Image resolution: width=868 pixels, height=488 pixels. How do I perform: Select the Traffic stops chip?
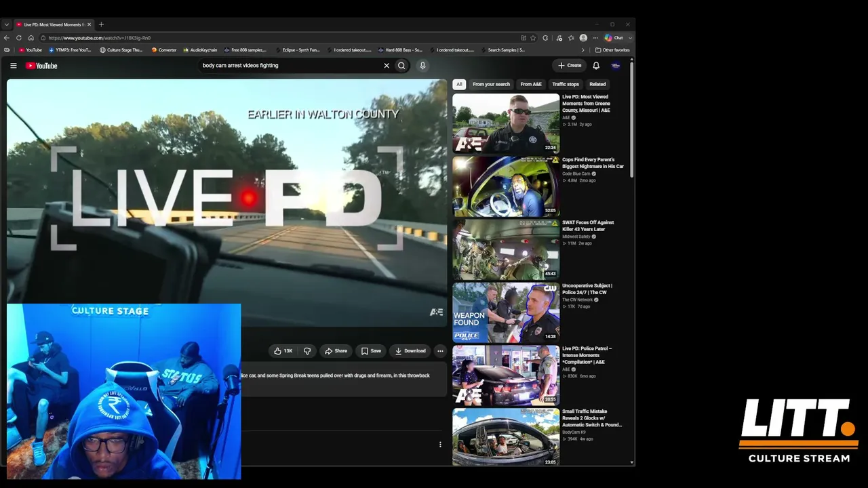(x=566, y=84)
